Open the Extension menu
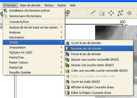This screenshot has height=98, width=137. 10,5
